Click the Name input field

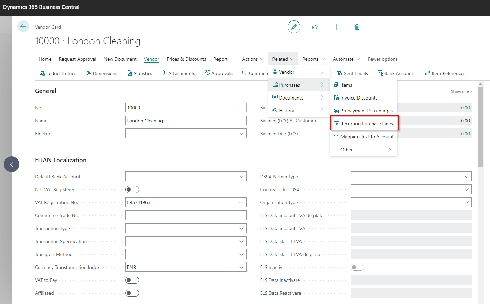[x=186, y=121]
